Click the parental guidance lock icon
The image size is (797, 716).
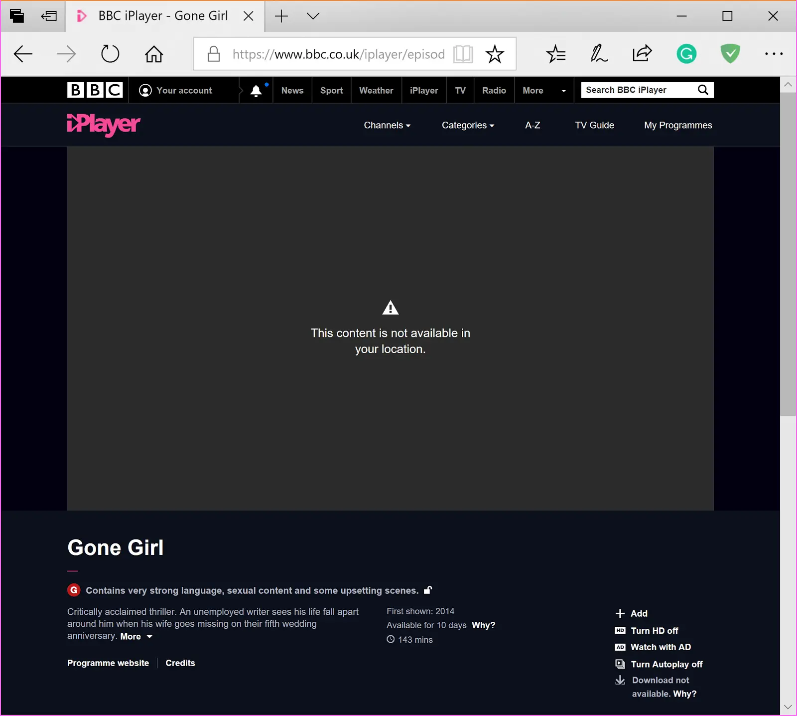(428, 590)
